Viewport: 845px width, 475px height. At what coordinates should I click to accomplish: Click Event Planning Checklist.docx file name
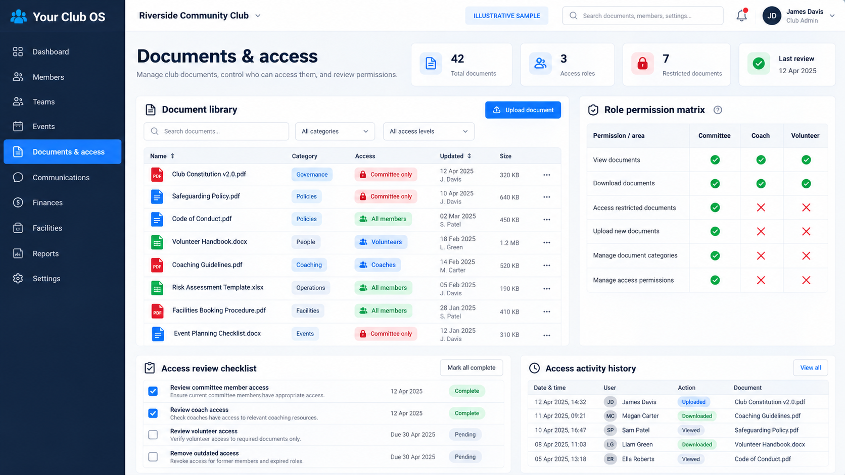[x=217, y=333]
